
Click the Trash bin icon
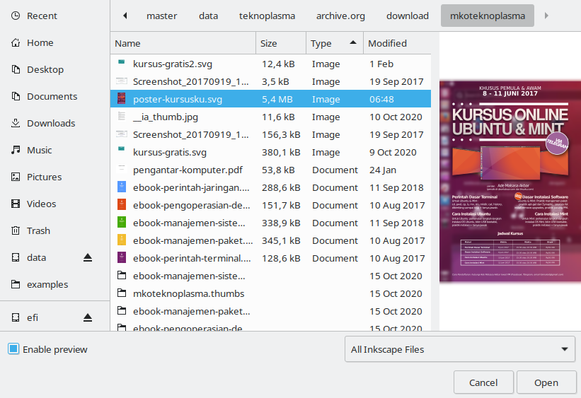[x=16, y=230]
